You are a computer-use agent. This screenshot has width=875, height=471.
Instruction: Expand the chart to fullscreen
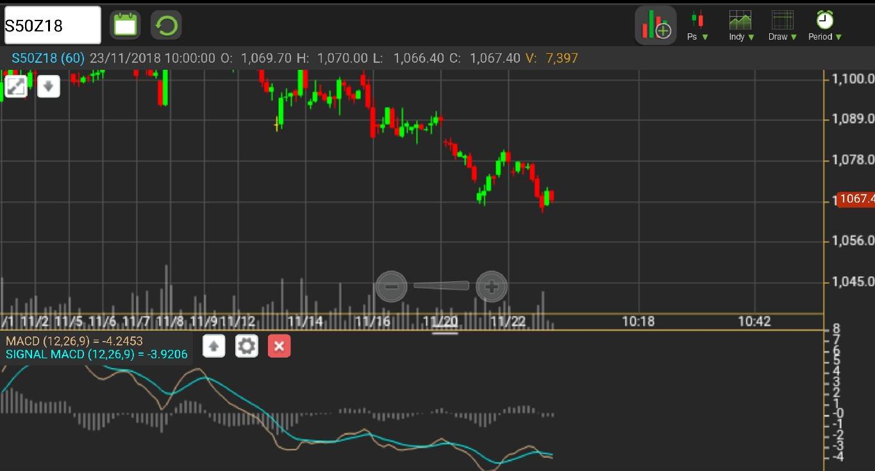tap(15, 86)
